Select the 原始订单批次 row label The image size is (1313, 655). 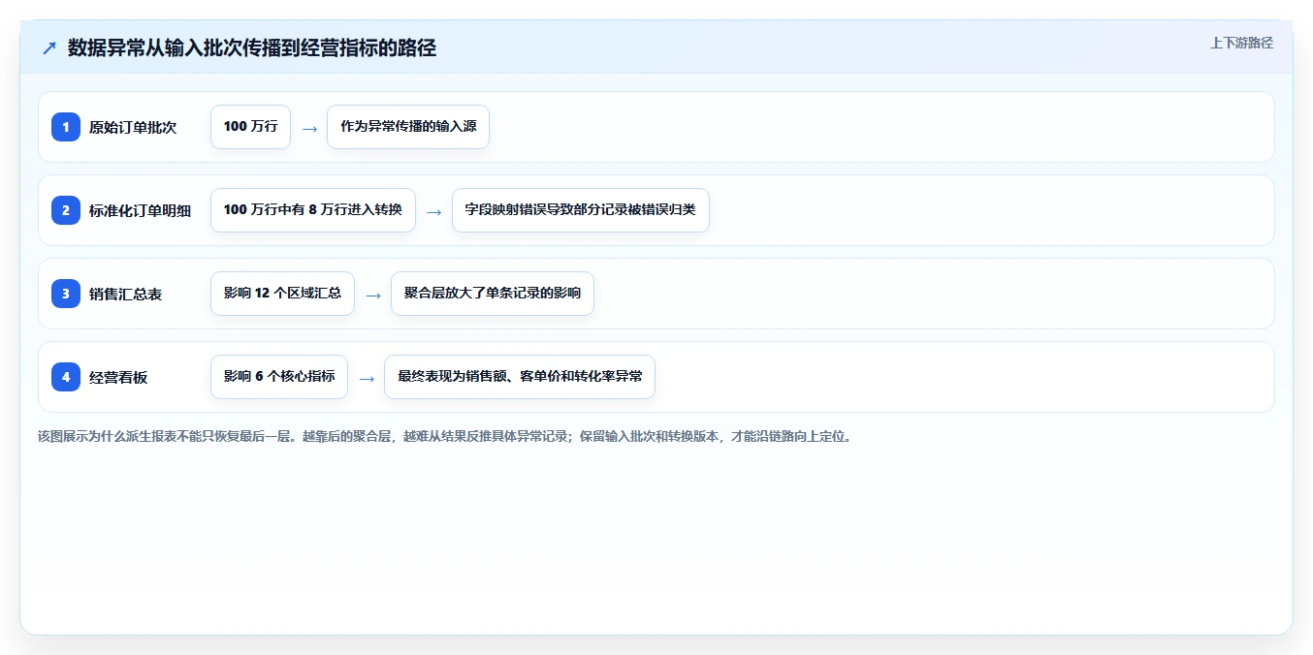pos(133,127)
